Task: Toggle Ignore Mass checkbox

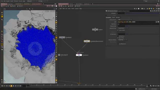Action: coord(118,38)
